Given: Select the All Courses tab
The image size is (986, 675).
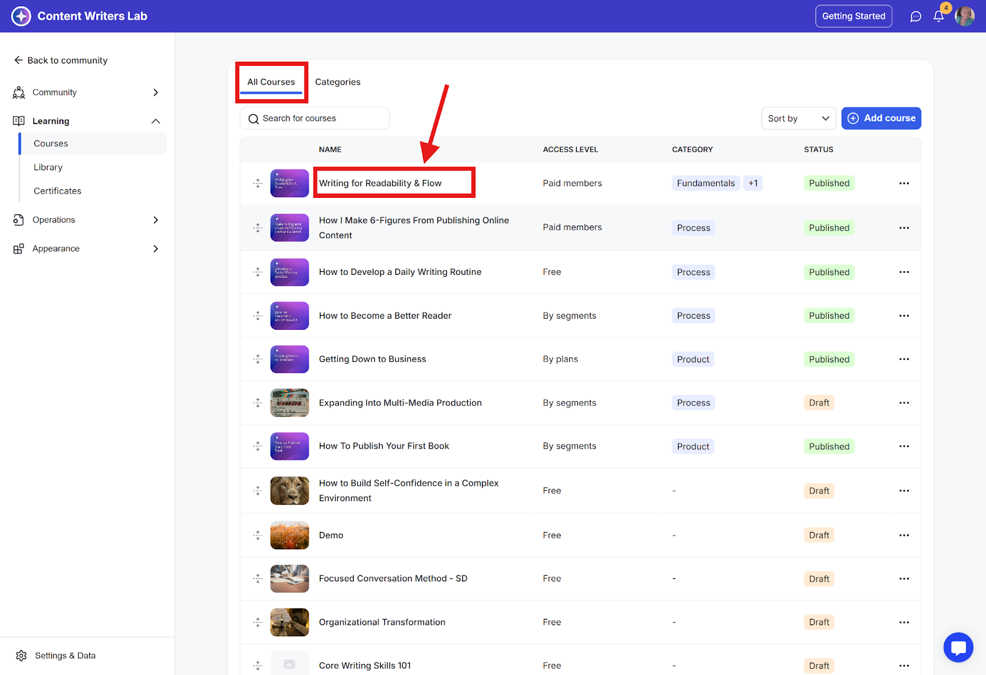Looking at the screenshot, I should [271, 82].
